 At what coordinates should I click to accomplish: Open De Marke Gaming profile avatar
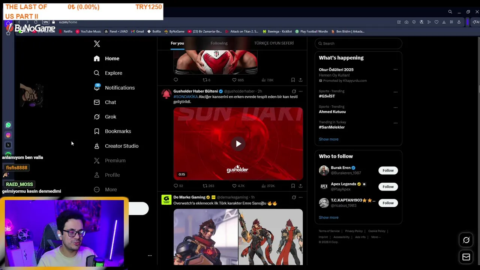(166, 199)
